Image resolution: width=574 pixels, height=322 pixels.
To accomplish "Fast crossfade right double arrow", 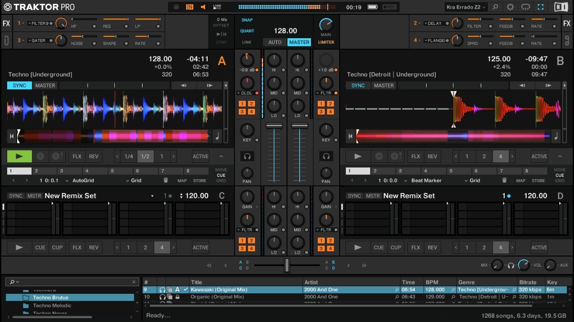I will (x=364, y=265).
